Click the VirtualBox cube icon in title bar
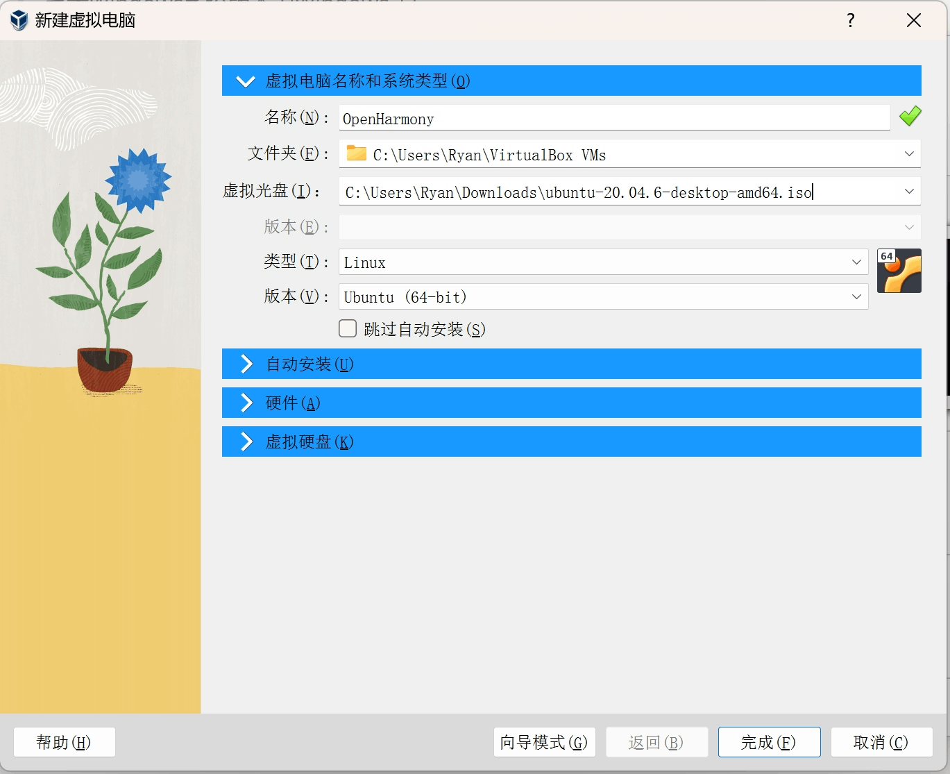The height and width of the screenshot is (774, 950). (19, 20)
